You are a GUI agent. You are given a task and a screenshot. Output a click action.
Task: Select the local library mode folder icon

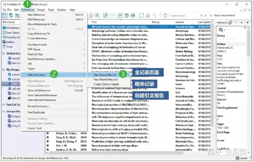click(x=5, y=15)
